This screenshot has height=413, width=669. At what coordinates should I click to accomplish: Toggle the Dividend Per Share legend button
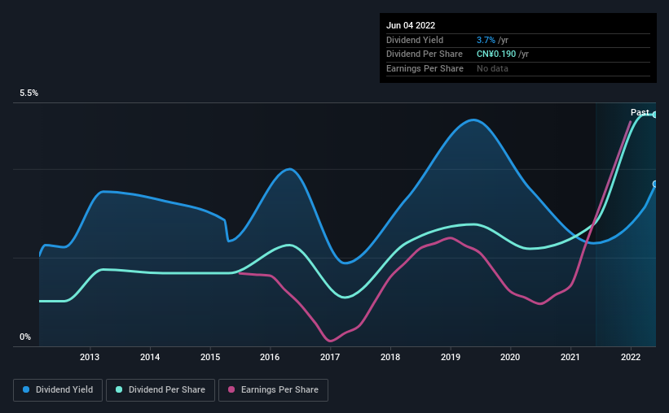pyautogui.click(x=161, y=390)
